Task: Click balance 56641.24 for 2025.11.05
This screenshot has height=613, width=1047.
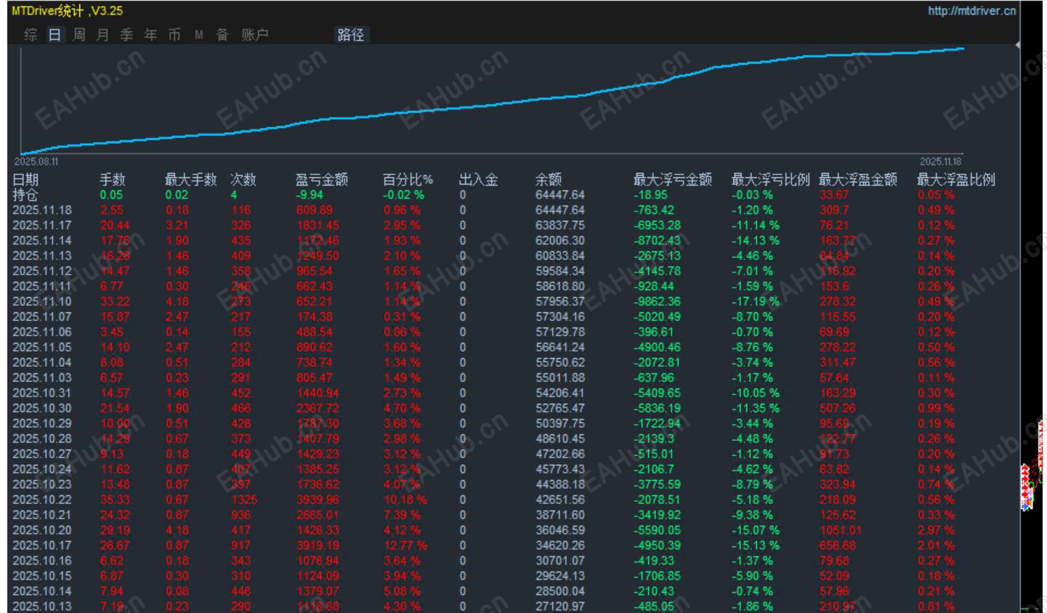Action: tap(560, 347)
